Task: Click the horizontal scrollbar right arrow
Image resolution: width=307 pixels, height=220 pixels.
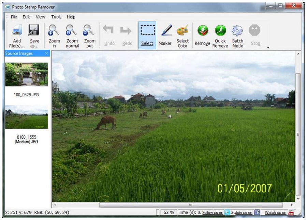Action: click(292, 205)
